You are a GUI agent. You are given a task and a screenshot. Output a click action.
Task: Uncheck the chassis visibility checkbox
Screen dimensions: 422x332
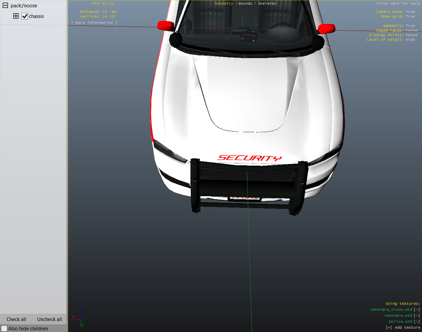pyautogui.click(x=25, y=16)
